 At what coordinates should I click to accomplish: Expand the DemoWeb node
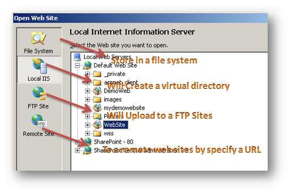87,91
